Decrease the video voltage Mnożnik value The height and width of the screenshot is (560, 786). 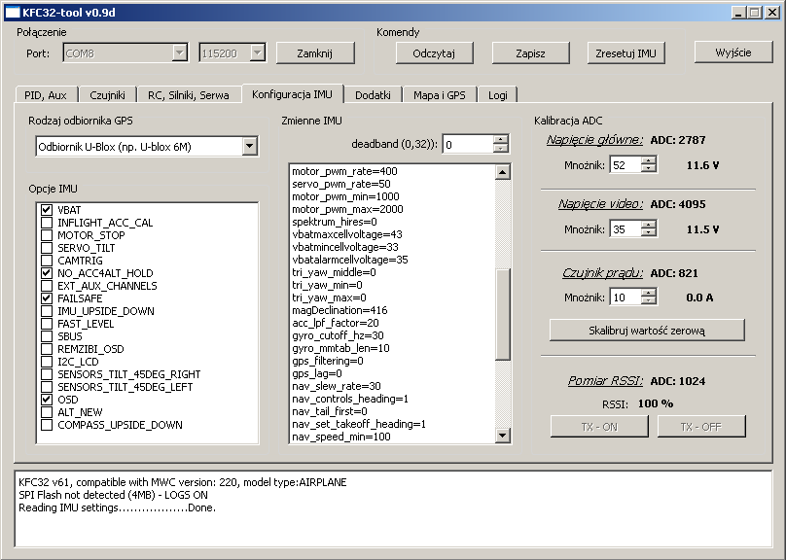(649, 234)
